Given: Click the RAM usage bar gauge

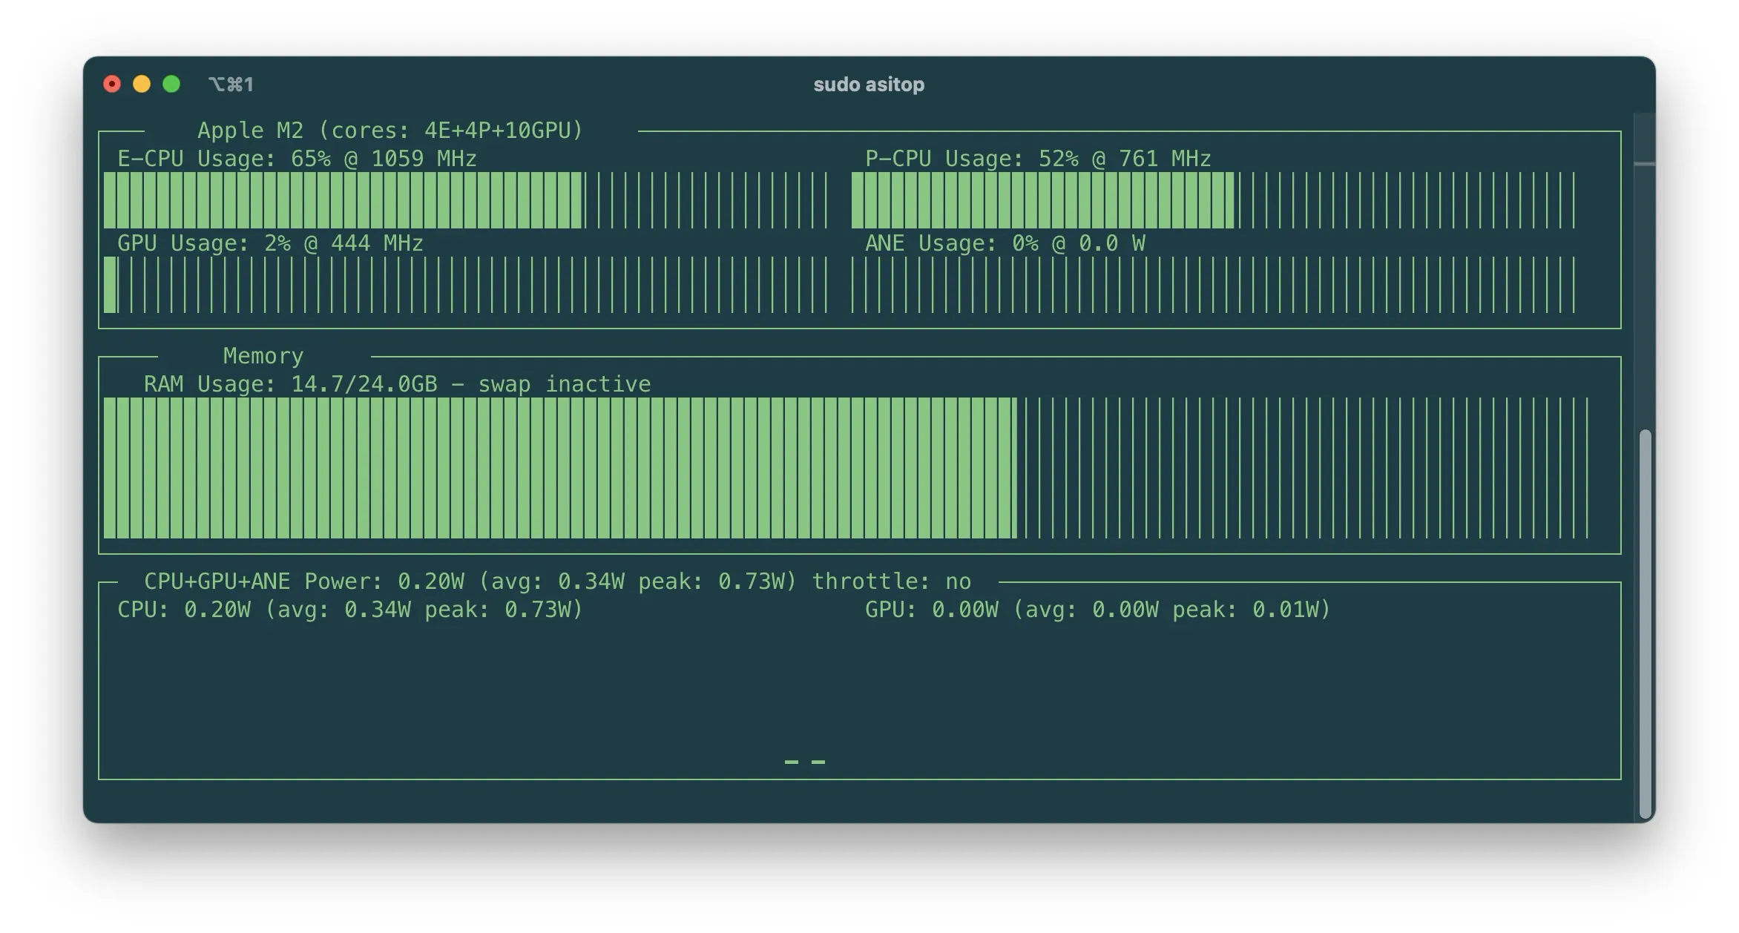Looking at the screenshot, I should (x=846, y=467).
